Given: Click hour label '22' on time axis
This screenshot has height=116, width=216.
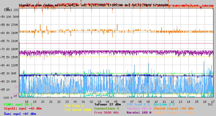Looking at the screenshot, I should (59, 102).
